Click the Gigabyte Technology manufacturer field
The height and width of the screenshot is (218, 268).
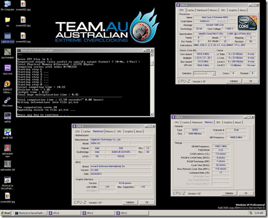(120, 139)
